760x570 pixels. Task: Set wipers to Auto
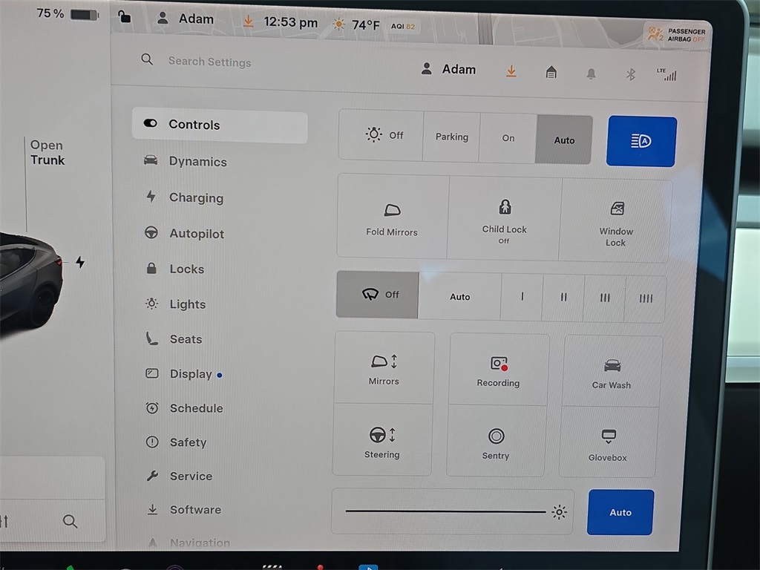click(460, 297)
